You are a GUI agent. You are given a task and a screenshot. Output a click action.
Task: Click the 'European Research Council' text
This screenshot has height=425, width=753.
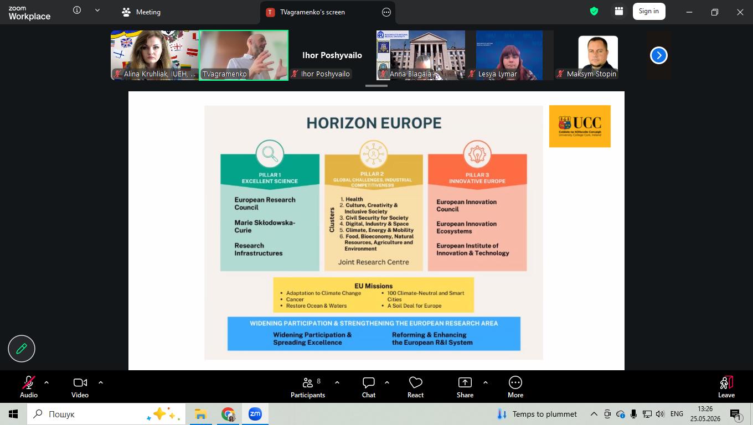[x=265, y=204]
